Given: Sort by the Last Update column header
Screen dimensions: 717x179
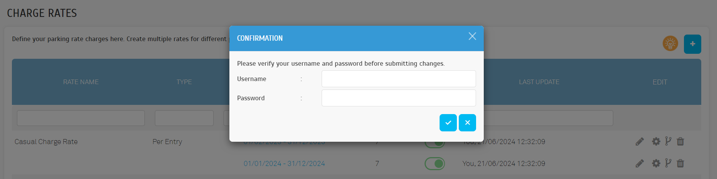Looking at the screenshot, I should (x=539, y=82).
